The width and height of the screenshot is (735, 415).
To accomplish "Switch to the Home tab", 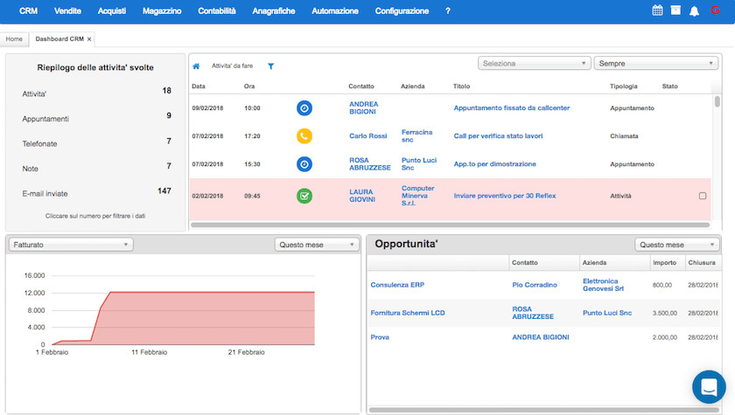I will pyautogui.click(x=14, y=39).
